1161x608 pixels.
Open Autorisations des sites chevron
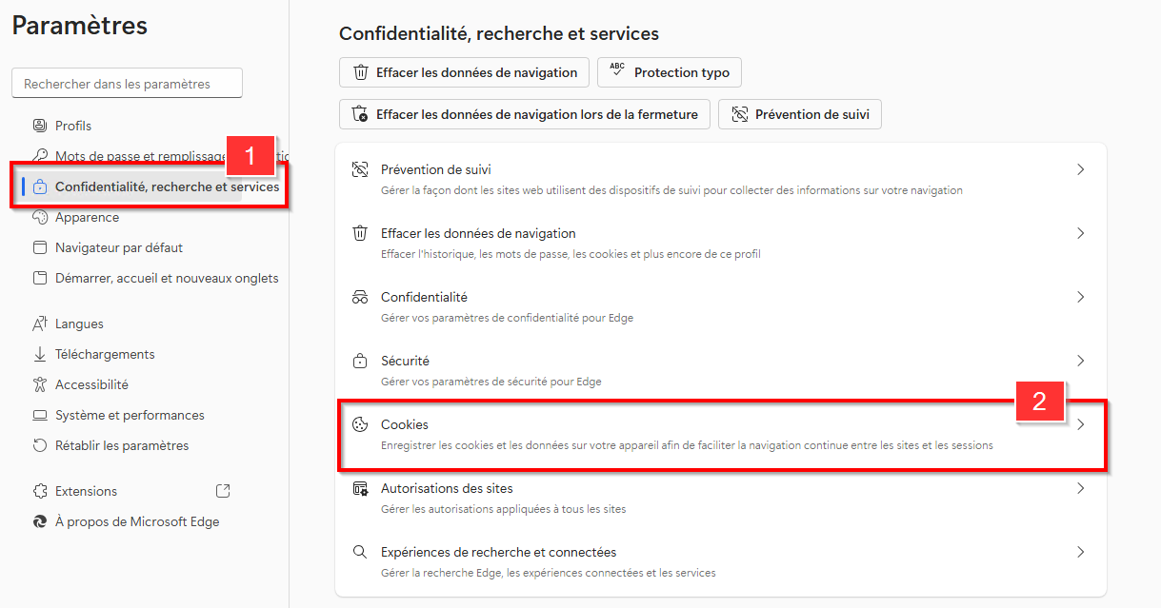1080,488
